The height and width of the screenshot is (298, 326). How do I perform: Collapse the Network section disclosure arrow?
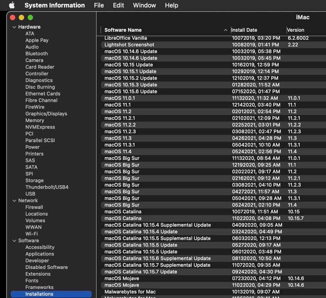click(14, 201)
